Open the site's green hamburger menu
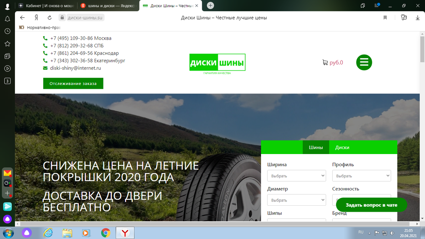Viewport: 425px width, 239px height. [364, 62]
